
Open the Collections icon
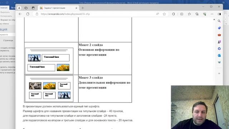[197, 14]
